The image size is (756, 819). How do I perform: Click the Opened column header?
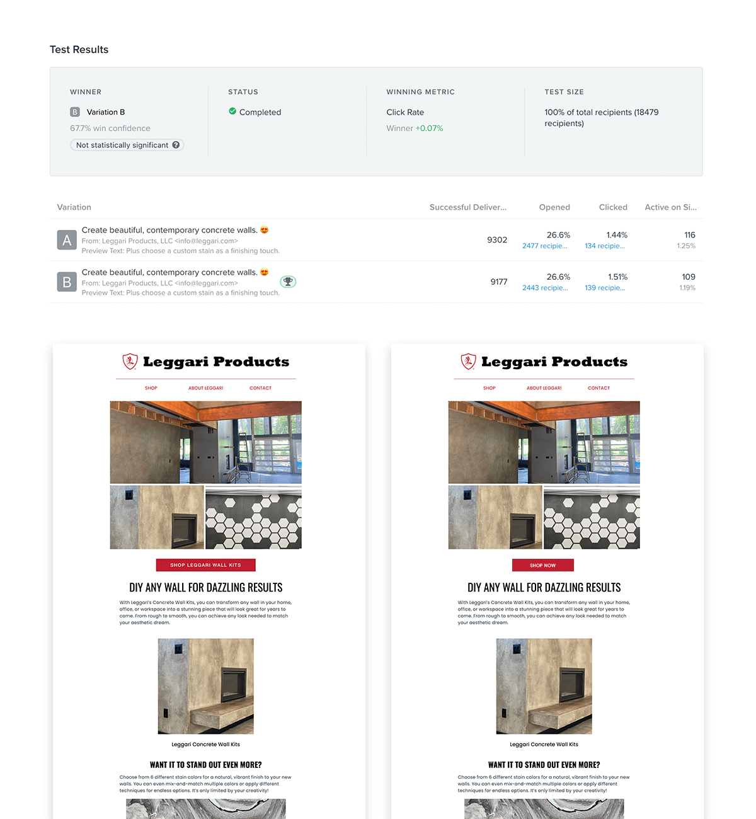[x=554, y=207]
